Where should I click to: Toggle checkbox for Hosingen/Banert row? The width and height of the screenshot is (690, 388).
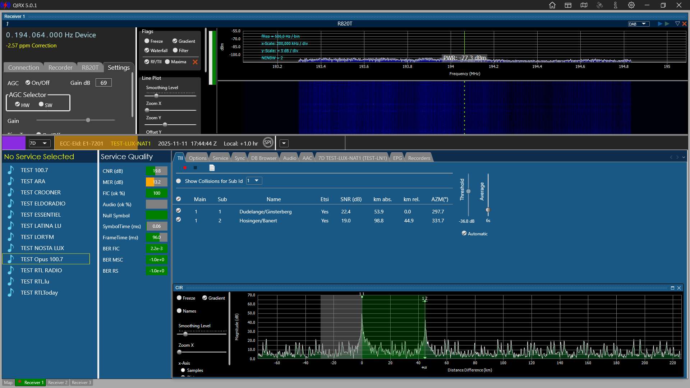click(x=178, y=220)
